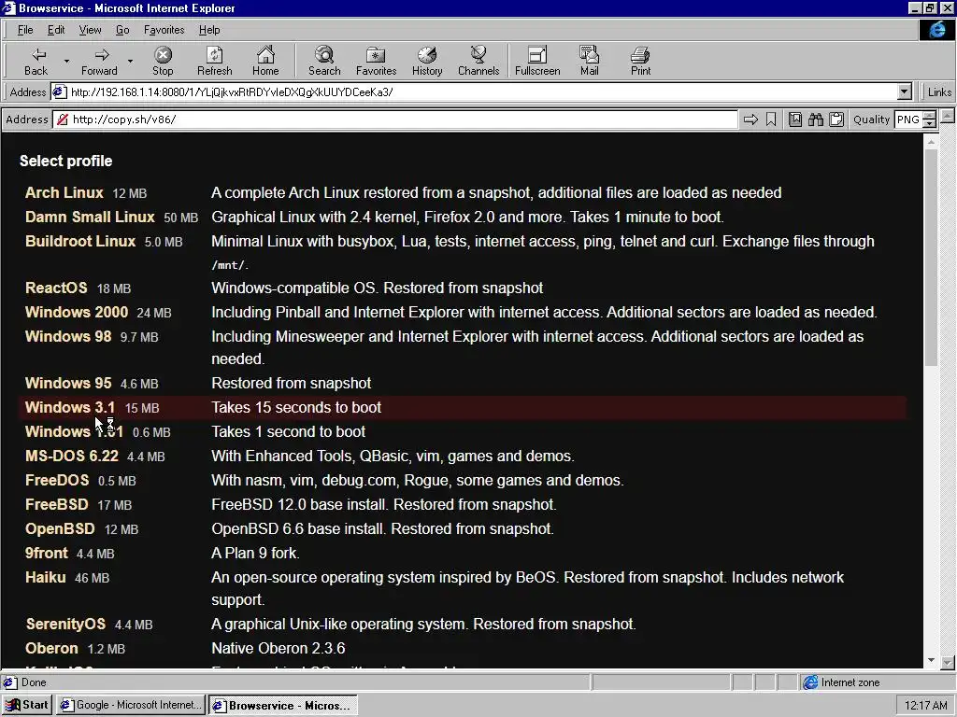Screen dimensions: 957x717
Task: Open the Favorites menu
Action: click(164, 30)
